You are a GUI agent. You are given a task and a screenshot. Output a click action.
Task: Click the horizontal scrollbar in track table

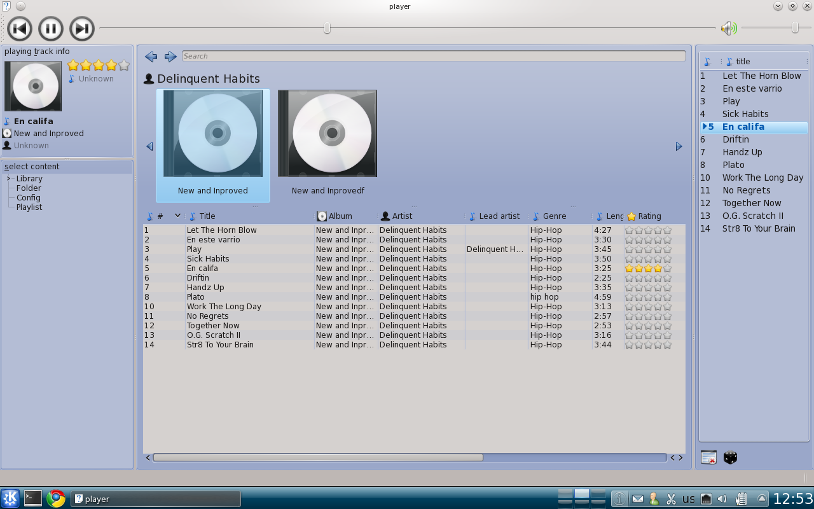318,457
